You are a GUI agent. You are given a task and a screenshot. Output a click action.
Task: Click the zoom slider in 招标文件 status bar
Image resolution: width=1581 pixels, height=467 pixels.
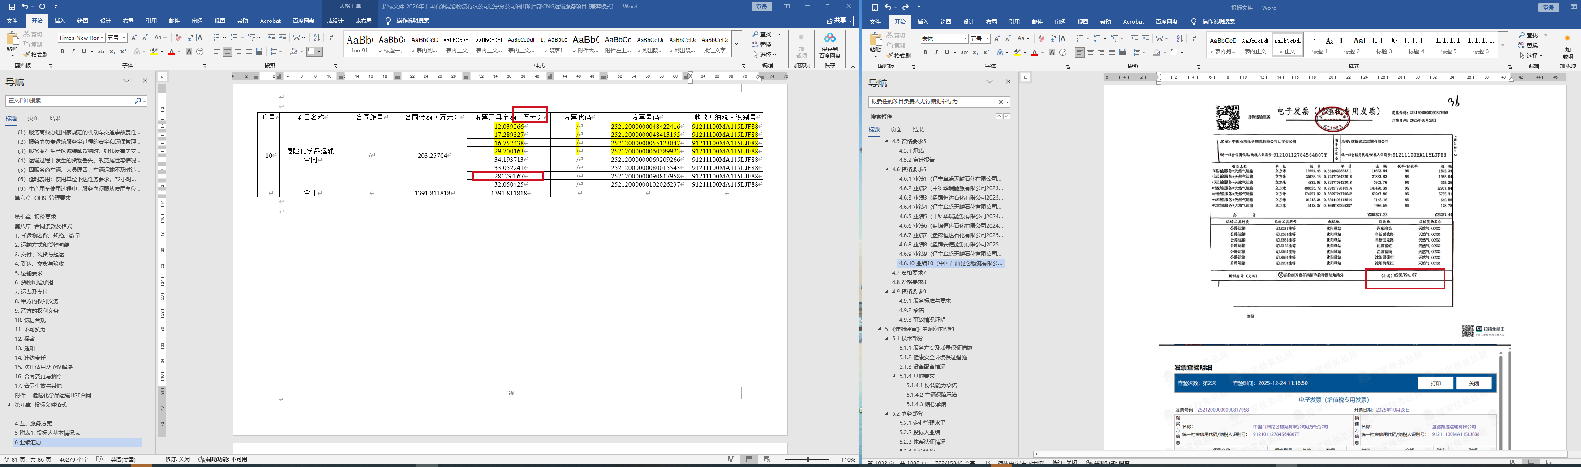pos(807,460)
